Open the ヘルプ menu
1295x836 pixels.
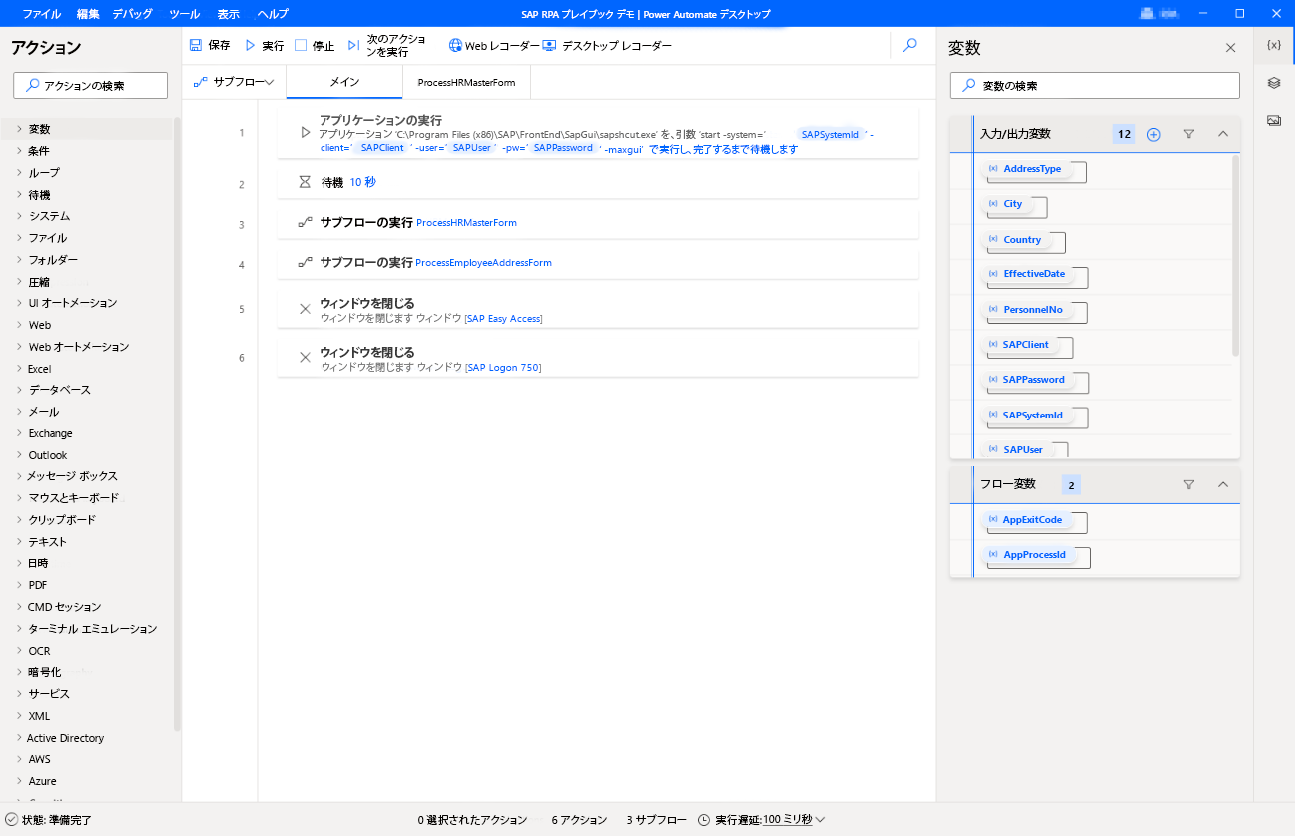click(273, 14)
